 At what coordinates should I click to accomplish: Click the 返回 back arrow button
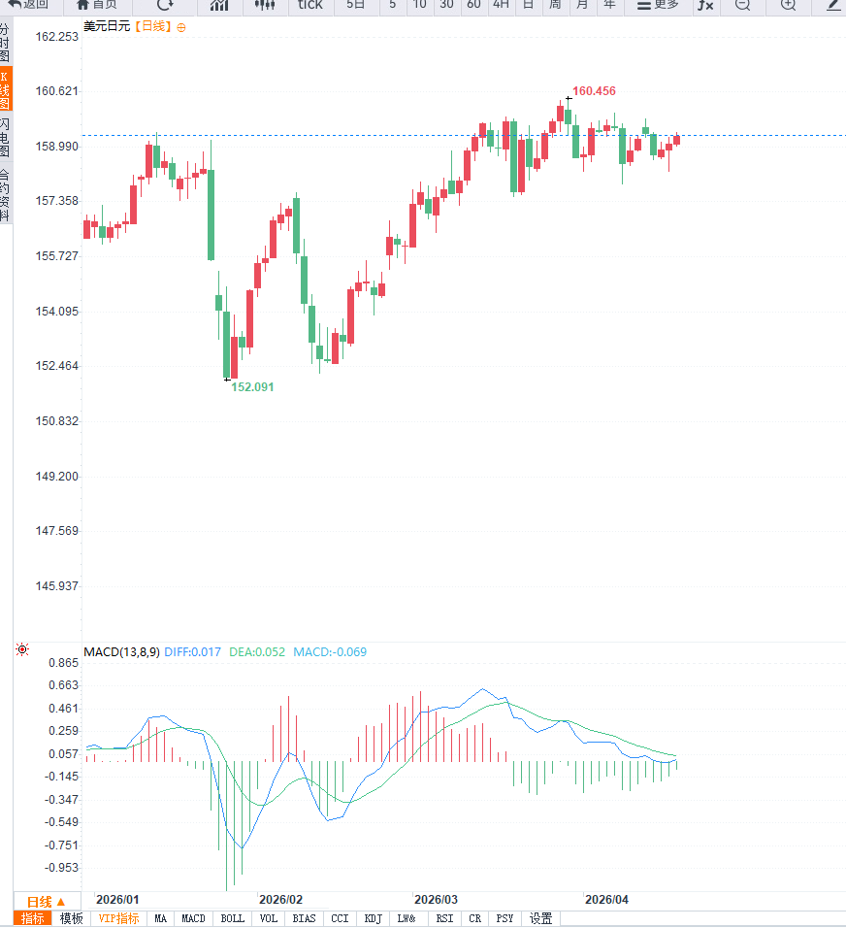(27, 5)
